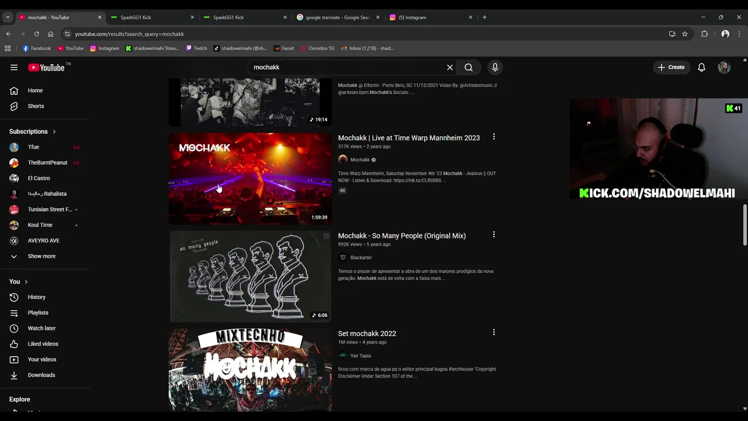Switch to the Instagram tab

pos(431,18)
